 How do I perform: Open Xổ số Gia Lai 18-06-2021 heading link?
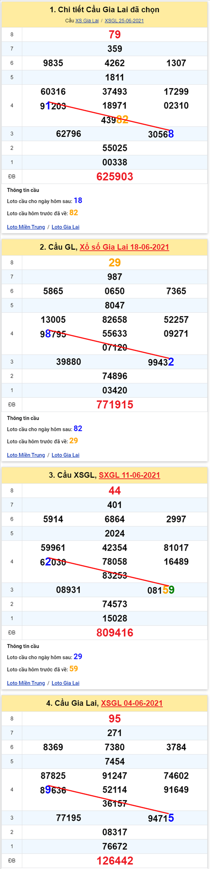pos(124,247)
